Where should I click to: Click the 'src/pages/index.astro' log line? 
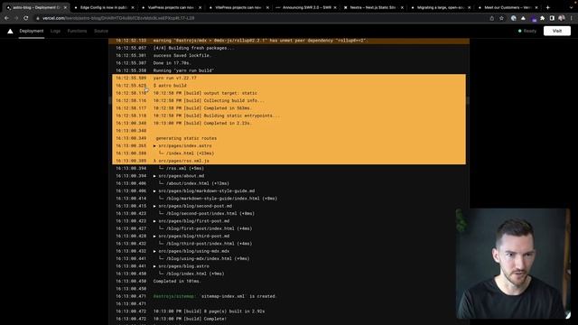point(289,146)
